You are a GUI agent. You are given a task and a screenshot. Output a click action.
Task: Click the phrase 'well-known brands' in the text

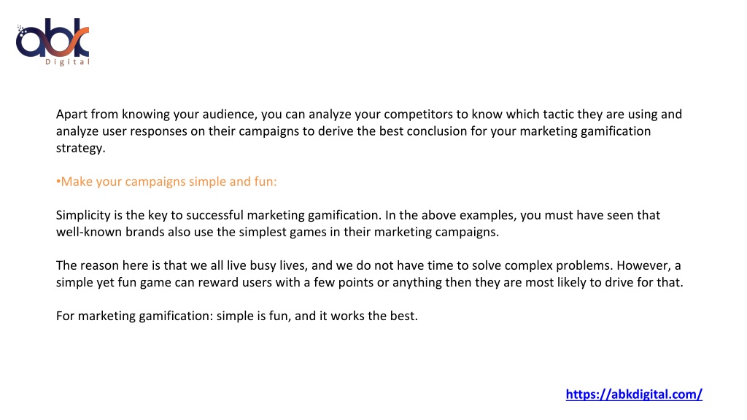pyautogui.click(x=110, y=232)
